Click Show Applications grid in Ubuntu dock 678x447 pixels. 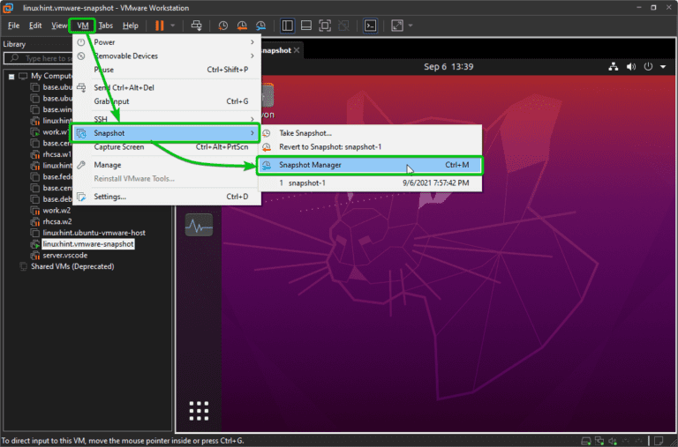[199, 411]
